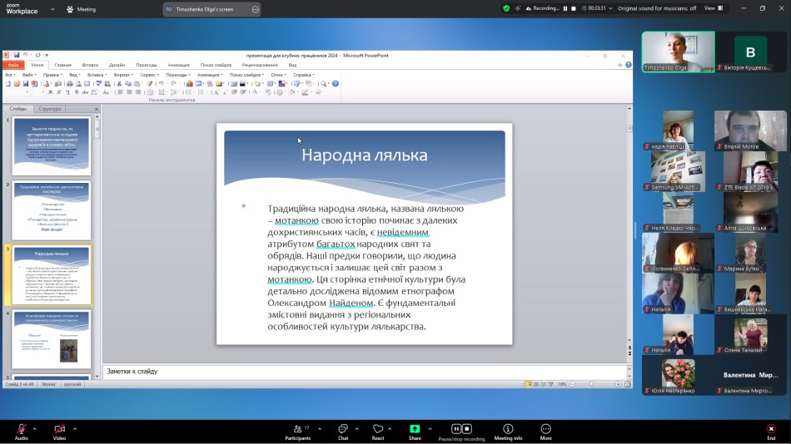The width and height of the screenshot is (791, 444).
Task: Start camera using the Video button
Action: point(59,429)
